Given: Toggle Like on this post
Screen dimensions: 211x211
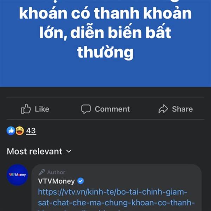Looking at the screenshot, I should [35, 109].
